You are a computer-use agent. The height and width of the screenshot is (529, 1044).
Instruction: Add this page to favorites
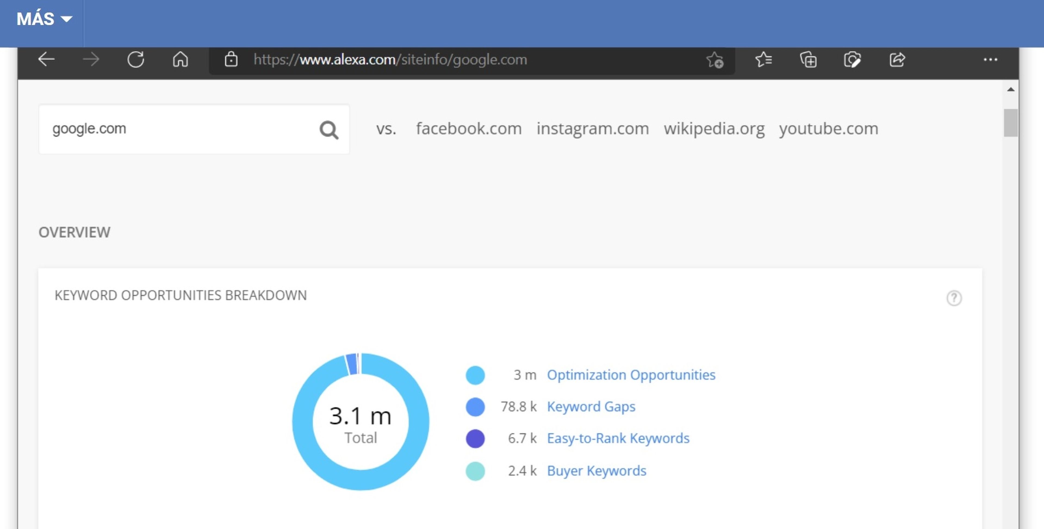[x=714, y=60]
